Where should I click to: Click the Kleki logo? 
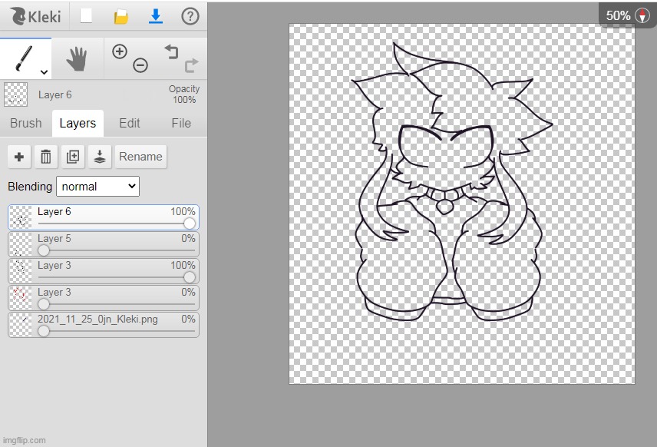(35, 16)
